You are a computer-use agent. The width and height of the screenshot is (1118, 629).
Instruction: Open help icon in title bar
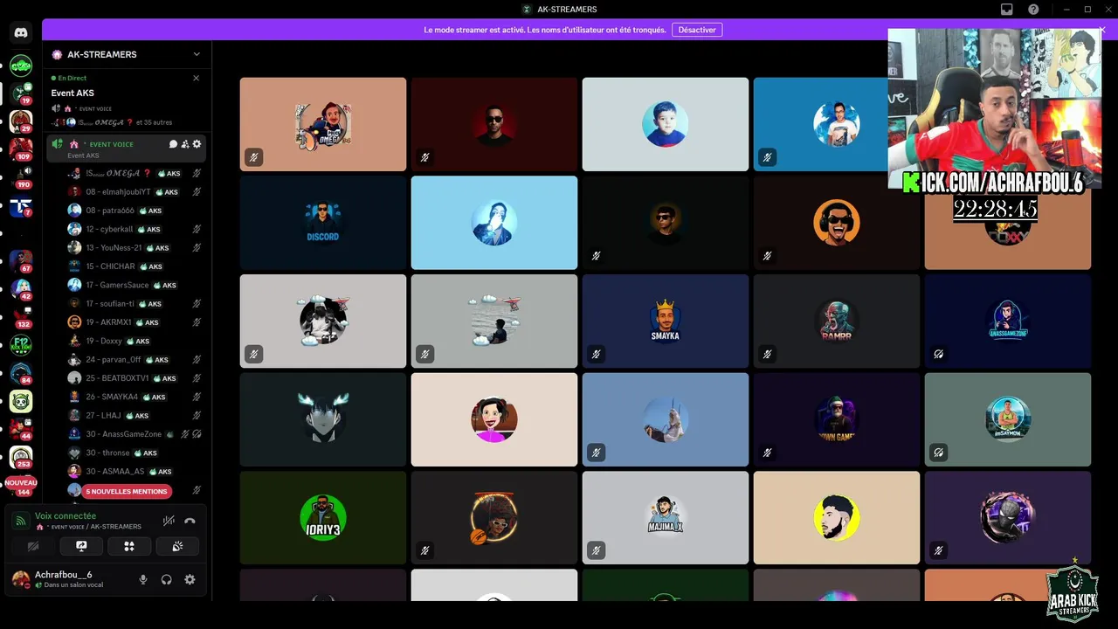1033,9
